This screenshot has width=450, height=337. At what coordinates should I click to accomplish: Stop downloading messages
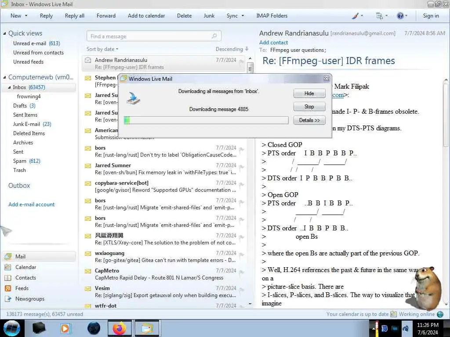(x=309, y=107)
